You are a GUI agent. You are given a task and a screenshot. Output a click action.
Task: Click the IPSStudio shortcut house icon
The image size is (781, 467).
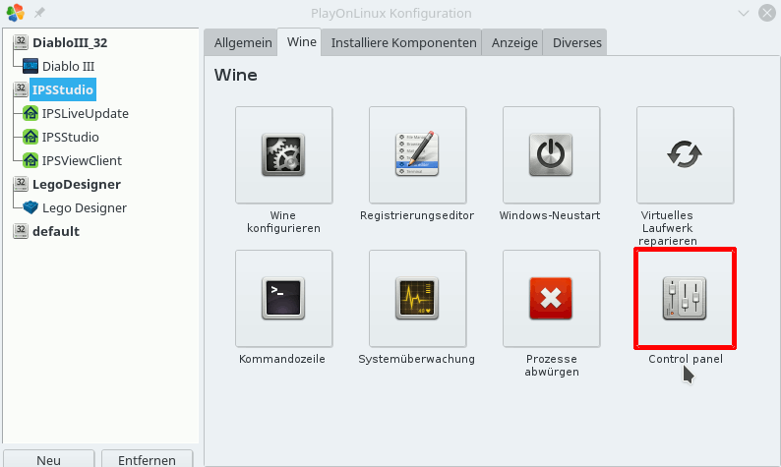click(x=30, y=137)
